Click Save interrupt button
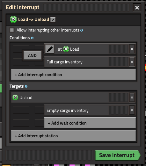This screenshot has width=146, height=166. coord(118,155)
